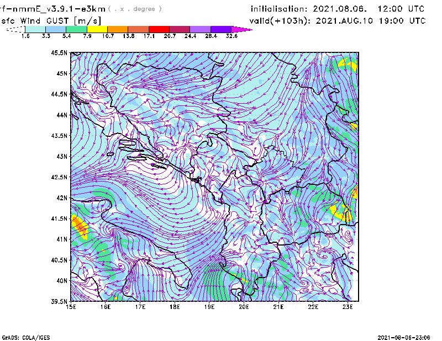Click the "sfc Wind GUST [m/s]" title
The image size is (442, 341).
click(x=51, y=21)
